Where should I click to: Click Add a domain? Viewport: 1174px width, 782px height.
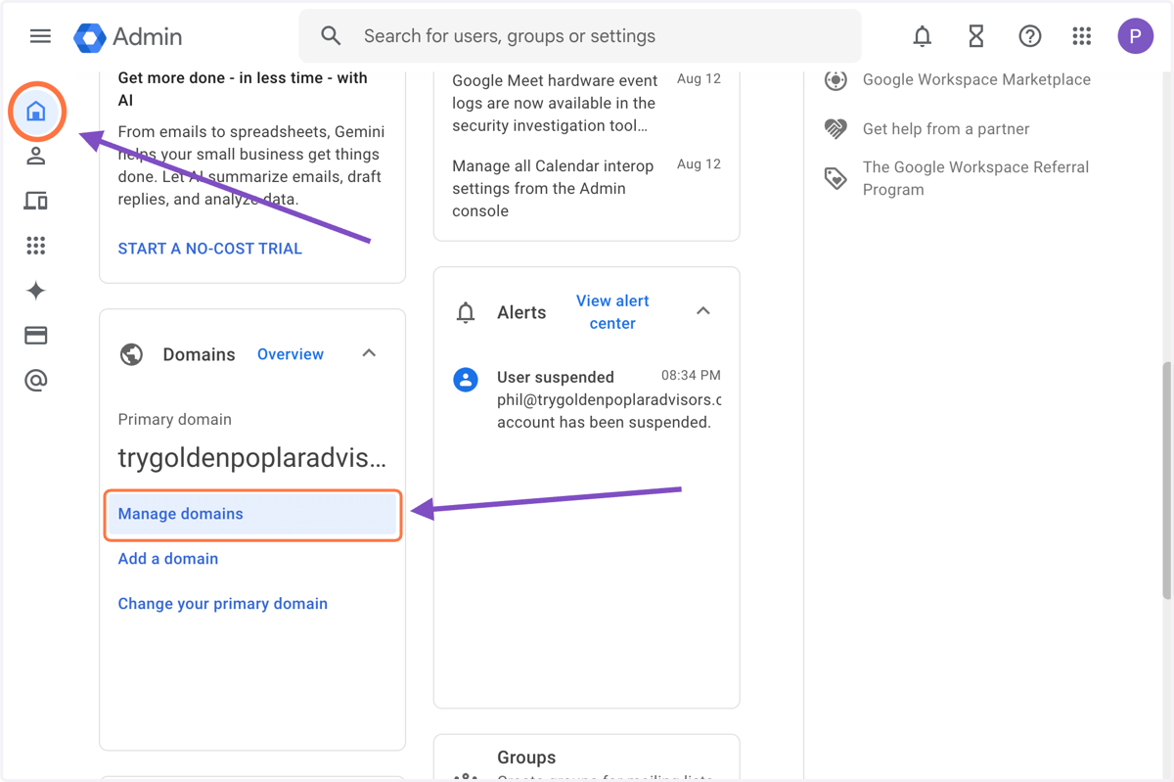tap(168, 559)
